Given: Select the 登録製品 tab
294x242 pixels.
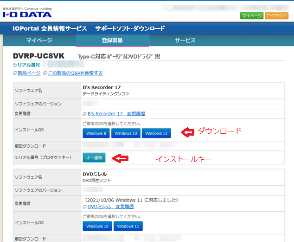Looking at the screenshot, I should point(112,40).
